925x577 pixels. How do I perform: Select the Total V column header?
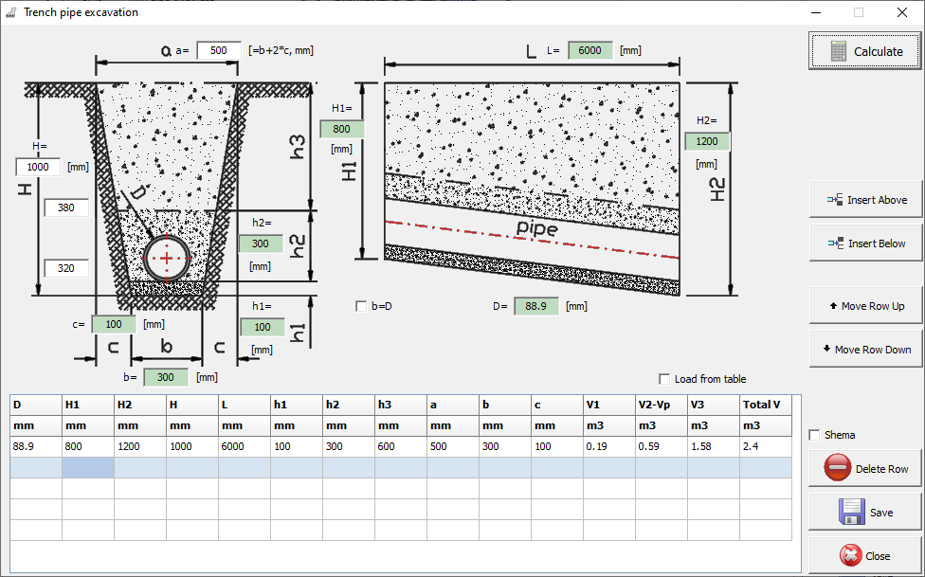point(765,405)
